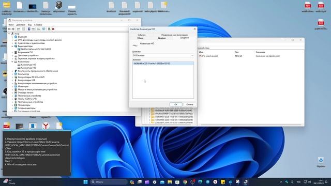Select Аудиовходы и аудиовыходы row

[31, 43]
